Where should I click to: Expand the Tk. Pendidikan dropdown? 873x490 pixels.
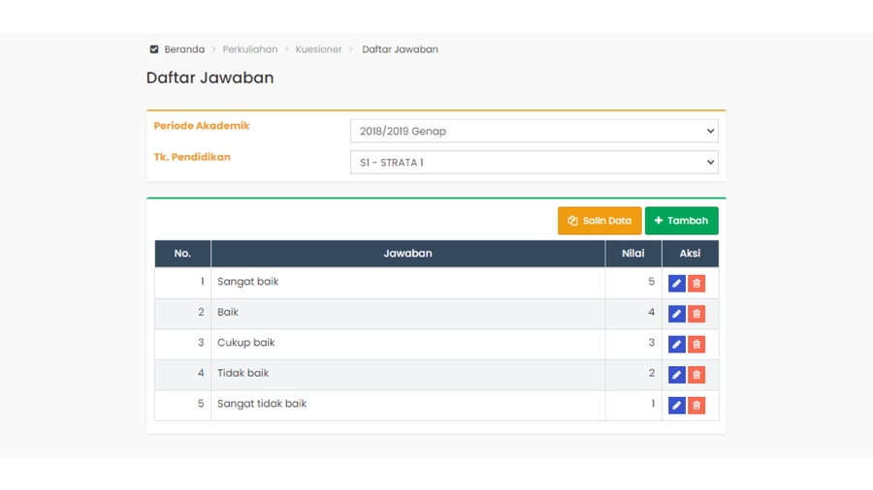tap(533, 163)
